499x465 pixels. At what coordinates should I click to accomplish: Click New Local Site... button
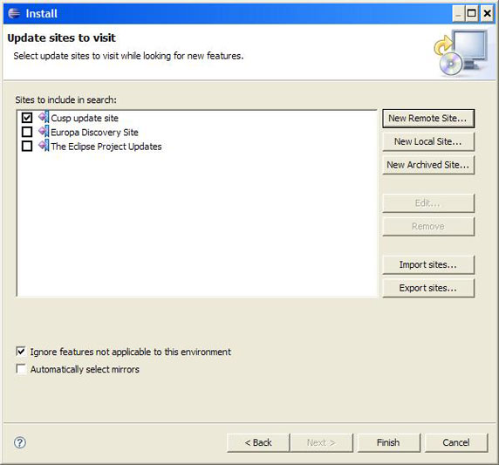[x=428, y=141]
